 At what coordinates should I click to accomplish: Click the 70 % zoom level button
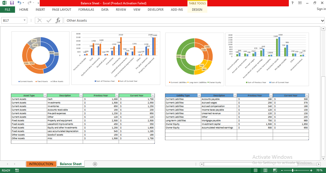[x=319, y=170]
